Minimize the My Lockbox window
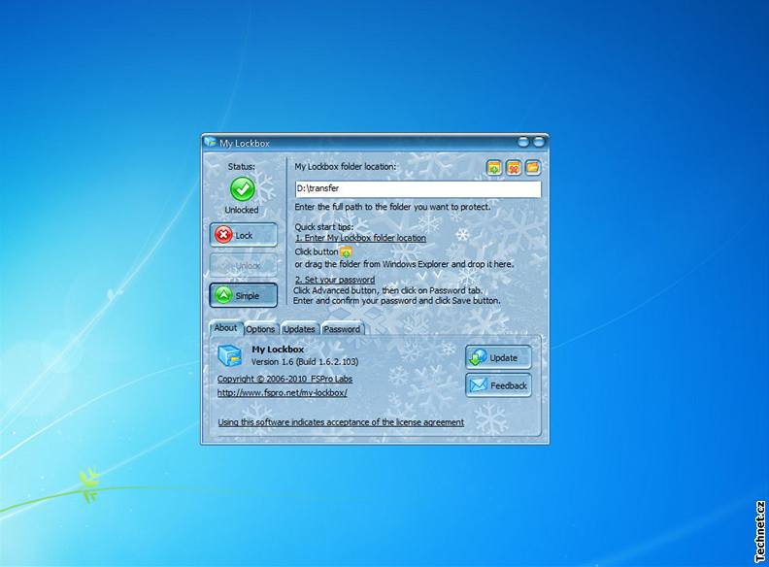 tap(523, 143)
